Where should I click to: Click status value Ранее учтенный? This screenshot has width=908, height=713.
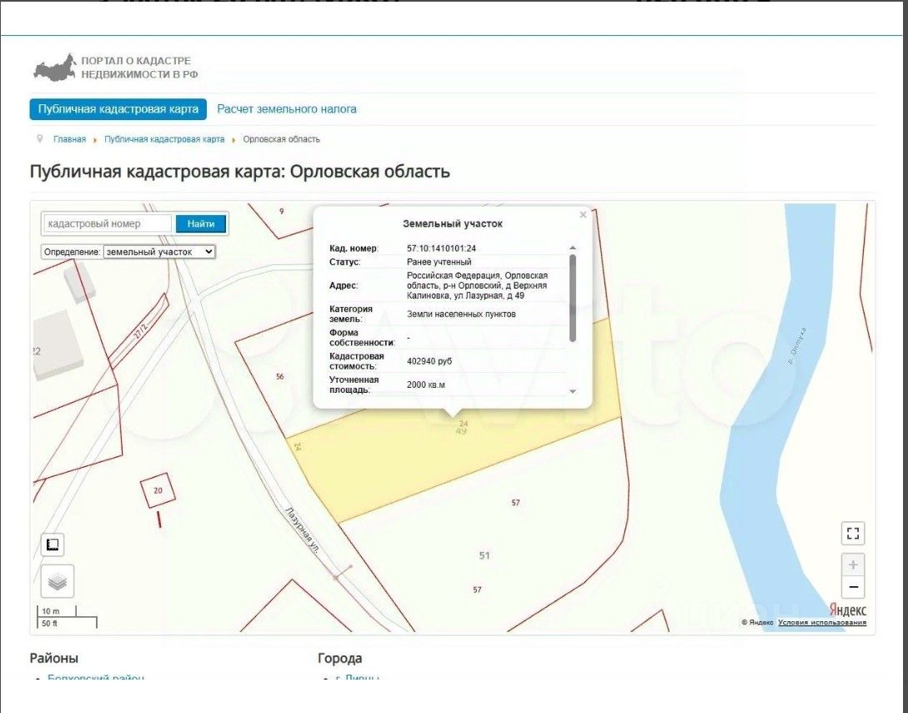click(439, 262)
